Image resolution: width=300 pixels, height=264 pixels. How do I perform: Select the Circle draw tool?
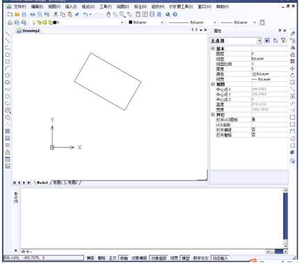[x=8, y=55]
